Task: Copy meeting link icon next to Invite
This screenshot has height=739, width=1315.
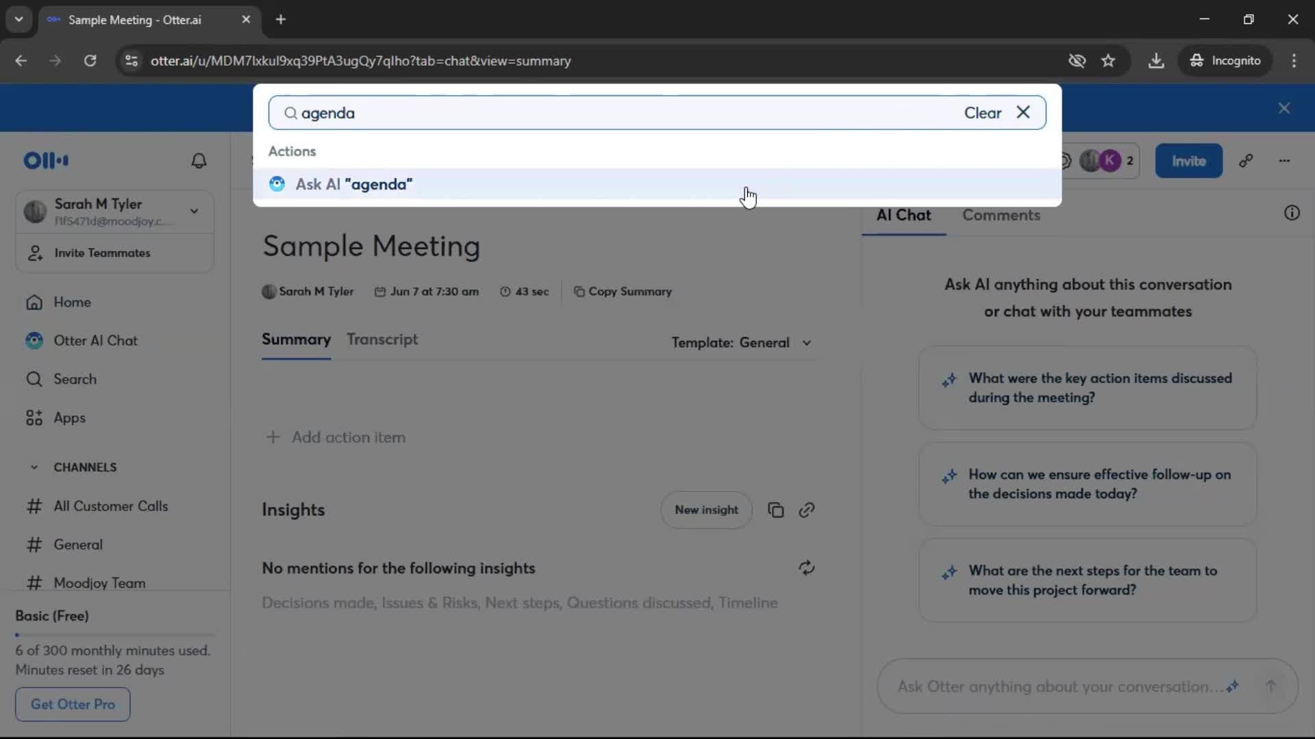Action: 1246,161
